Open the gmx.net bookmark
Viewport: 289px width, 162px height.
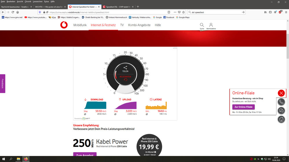tap(12, 17)
